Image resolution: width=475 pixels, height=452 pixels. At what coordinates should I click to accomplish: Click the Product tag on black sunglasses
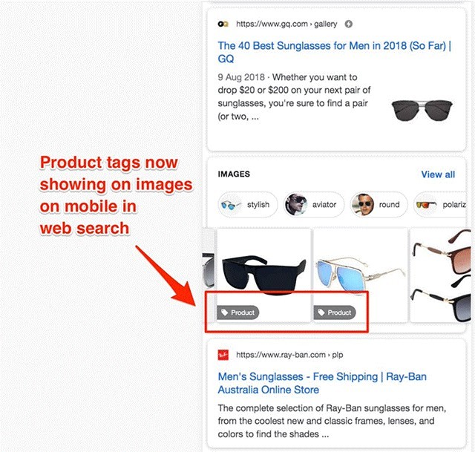(238, 312)
